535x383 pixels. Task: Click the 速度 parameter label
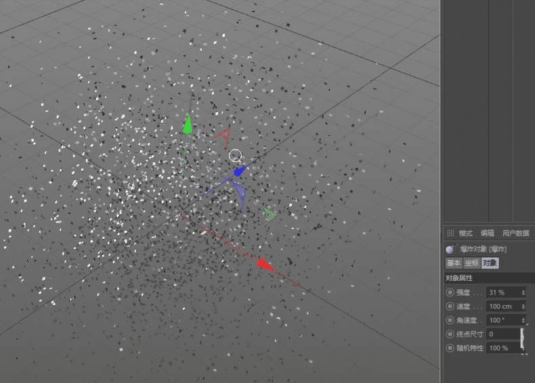[463, 307]
